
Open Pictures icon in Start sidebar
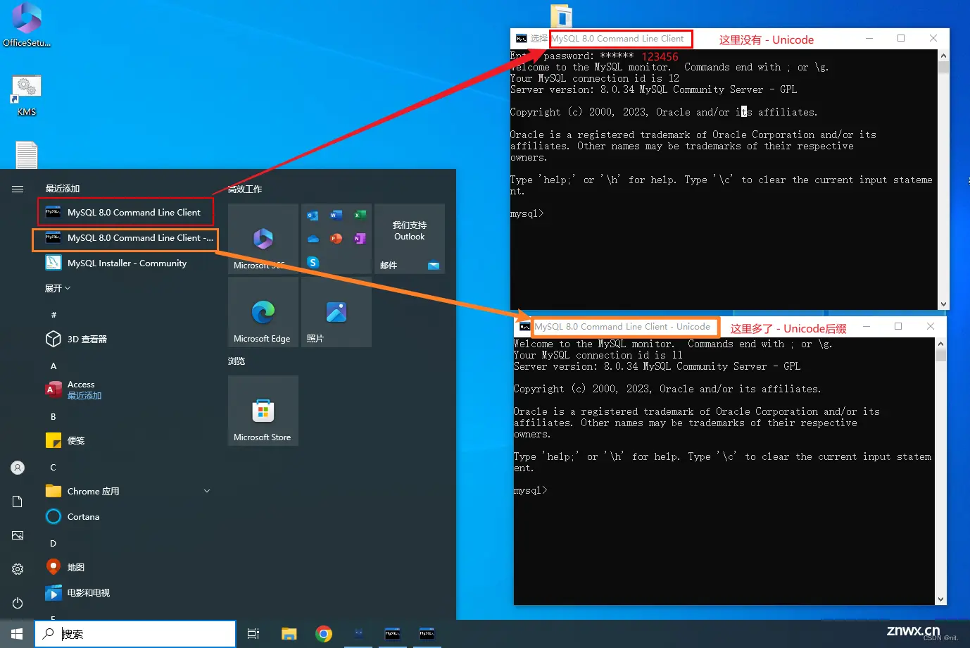point(18,535)
